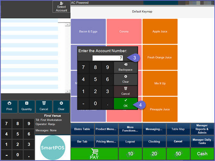The image size is (215, 161).
Task: Open Product Menu... button
Action: click(x=106, y=129)
